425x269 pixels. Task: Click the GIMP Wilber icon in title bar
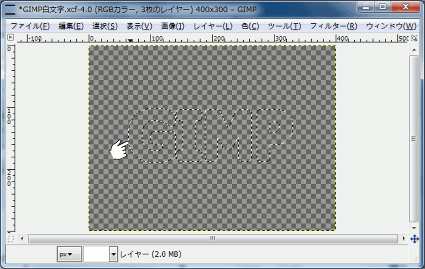[10, 8]
